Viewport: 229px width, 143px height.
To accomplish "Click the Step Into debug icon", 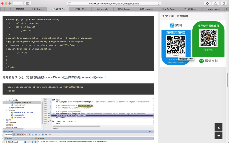I will tap(33, 135).
